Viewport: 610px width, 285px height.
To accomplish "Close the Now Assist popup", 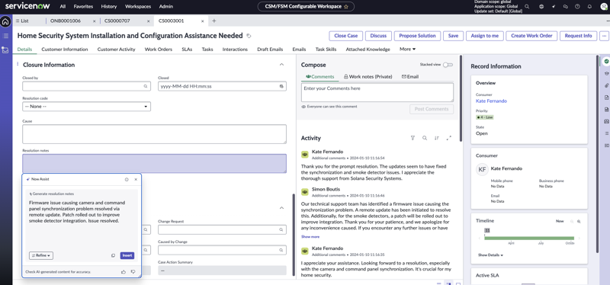I will [x=136, y=179].
